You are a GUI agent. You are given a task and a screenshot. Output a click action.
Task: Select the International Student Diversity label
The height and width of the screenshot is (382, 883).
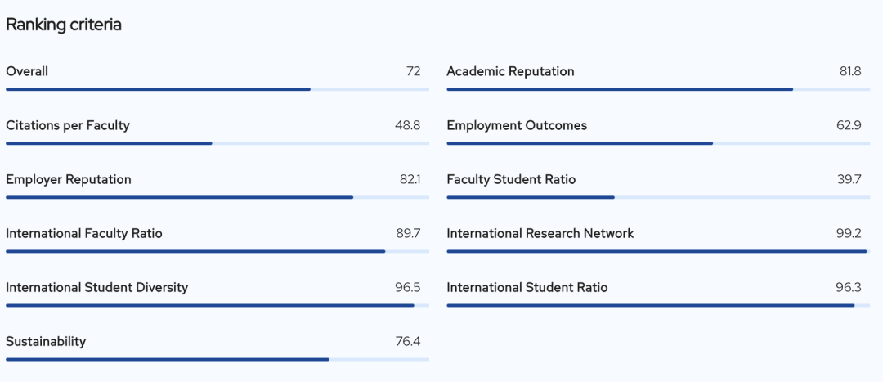pyautogui.click(x=97, y=287)
